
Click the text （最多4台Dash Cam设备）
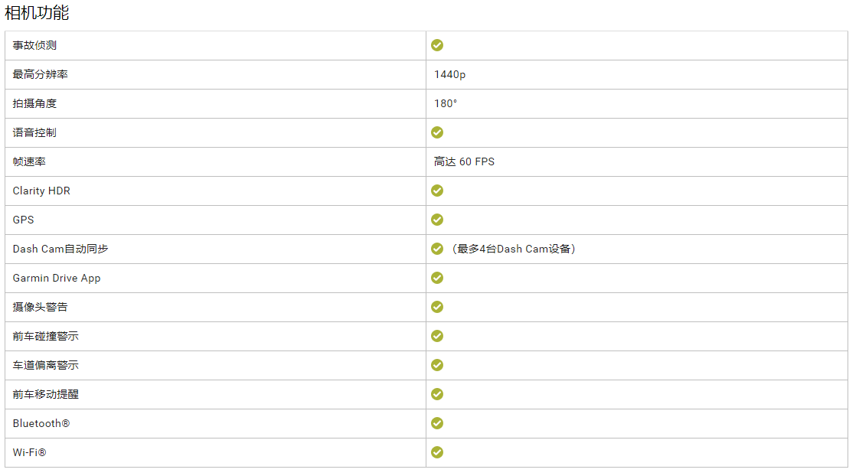tap(513, 249)
